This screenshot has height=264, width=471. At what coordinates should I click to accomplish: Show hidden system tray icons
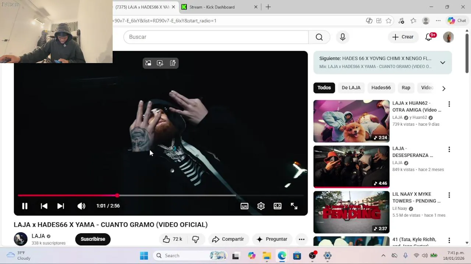383,256
